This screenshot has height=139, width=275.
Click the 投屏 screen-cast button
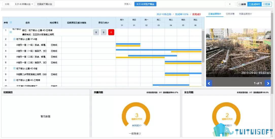coord(267,4)
